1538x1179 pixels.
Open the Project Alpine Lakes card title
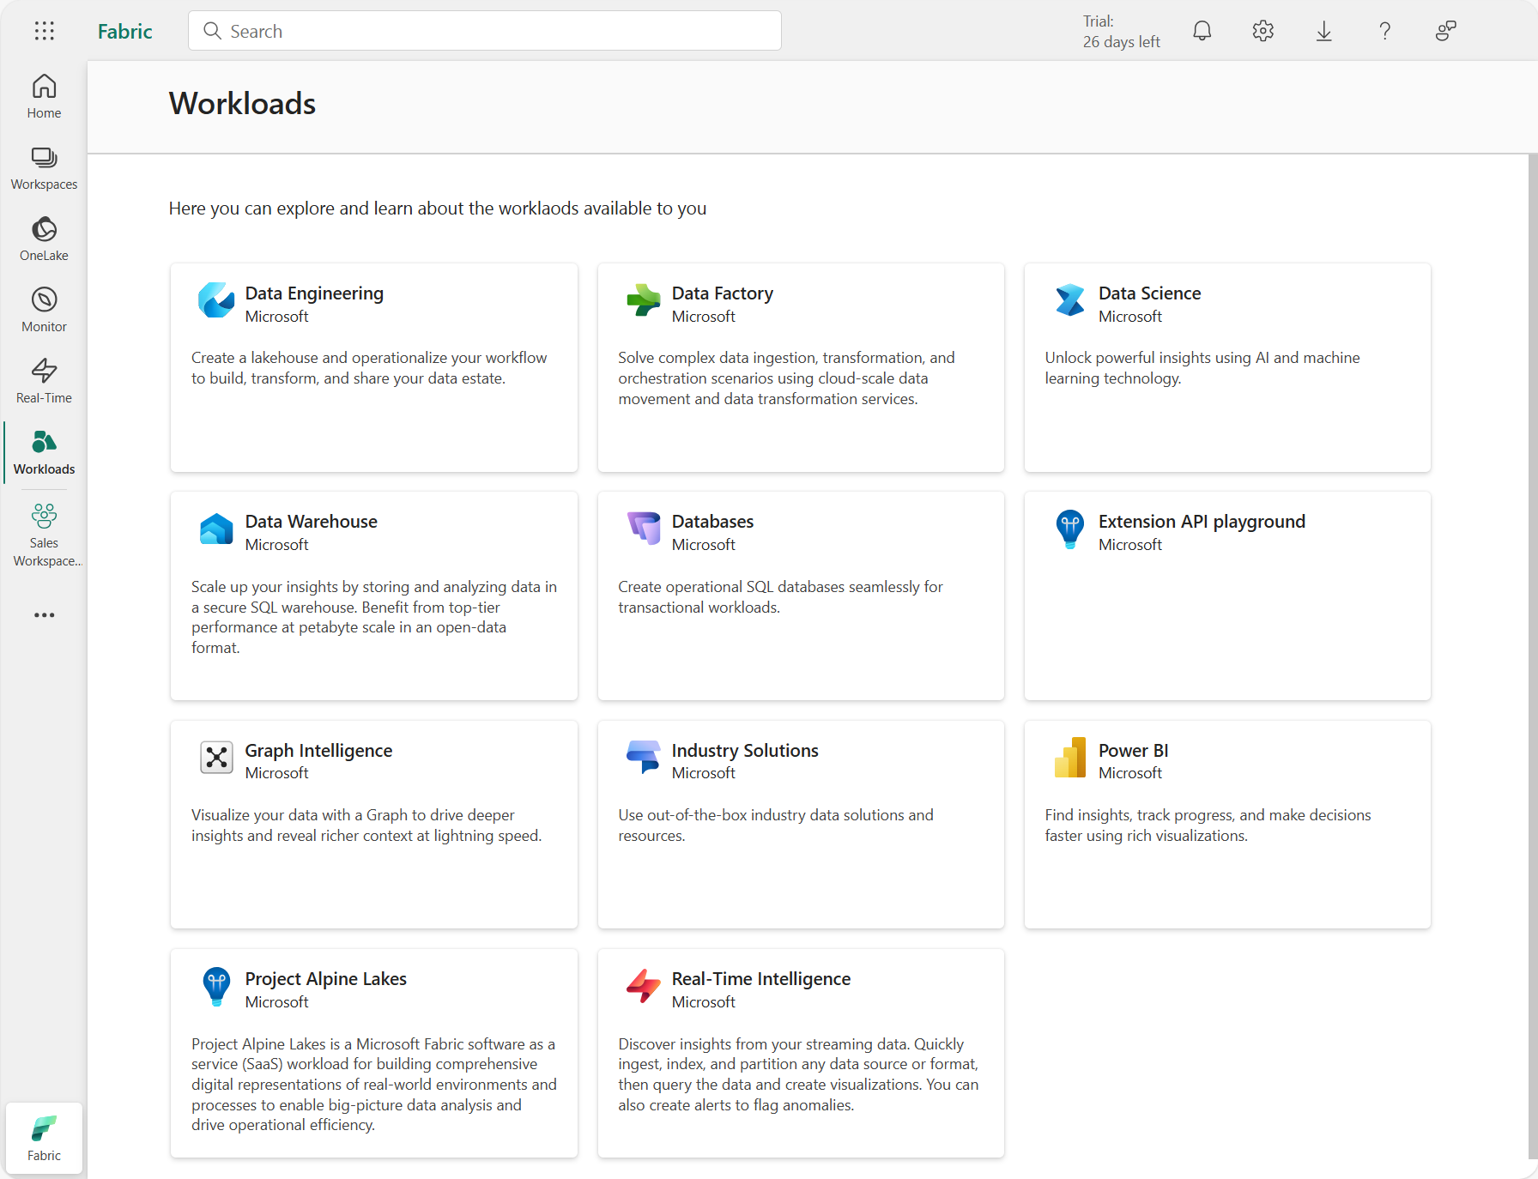point(325,979)
